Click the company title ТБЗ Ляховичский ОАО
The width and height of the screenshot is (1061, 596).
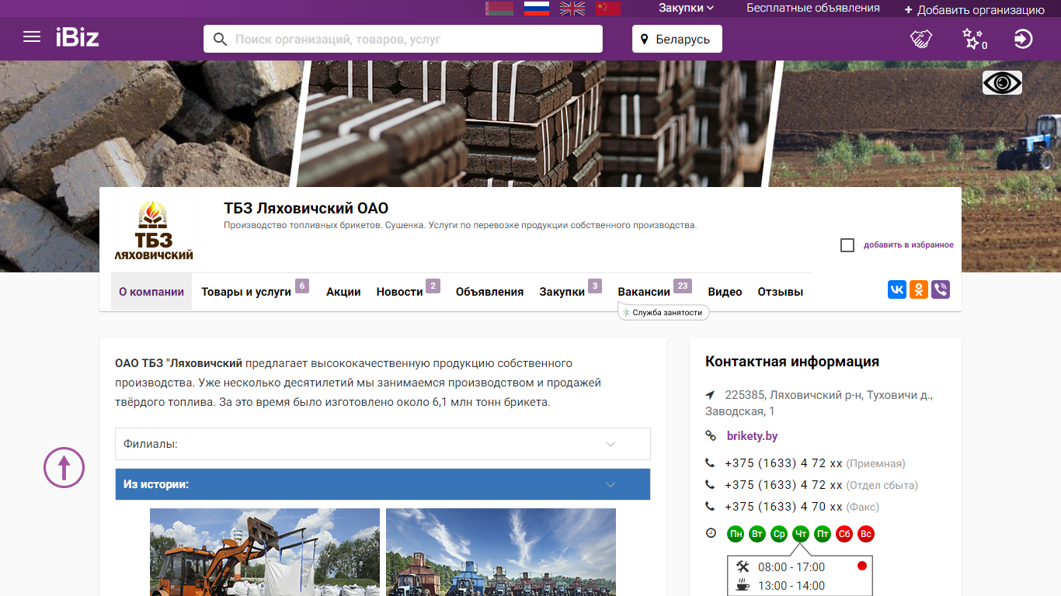[x=306, y=208]
